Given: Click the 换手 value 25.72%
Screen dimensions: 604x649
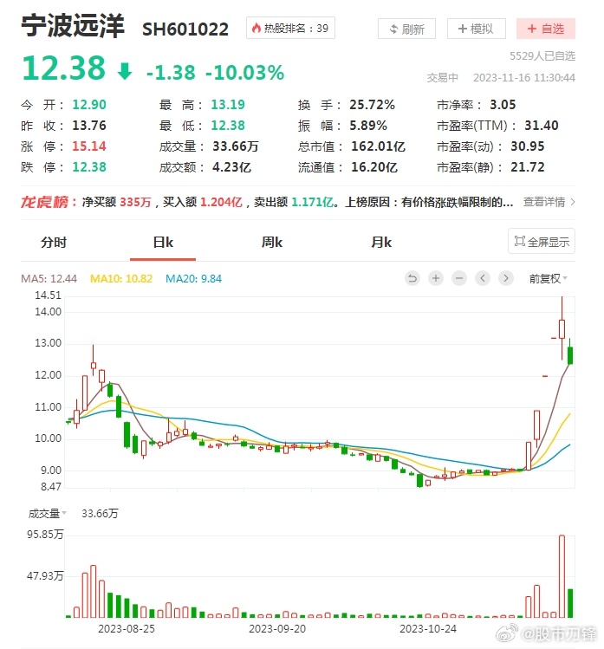Looking at the screenshot, I should [372, 105].
